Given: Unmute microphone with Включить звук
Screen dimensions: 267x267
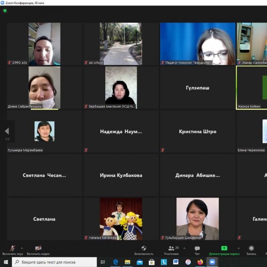Looking at the screenshot, I should pyautogui.click(x=12, y=250).
